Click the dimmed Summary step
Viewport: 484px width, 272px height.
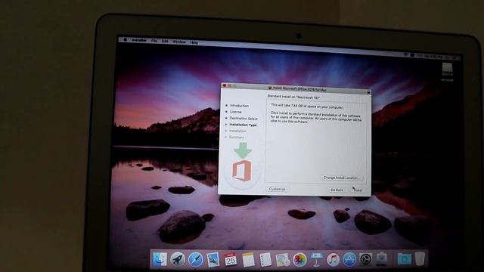(237, 138)
